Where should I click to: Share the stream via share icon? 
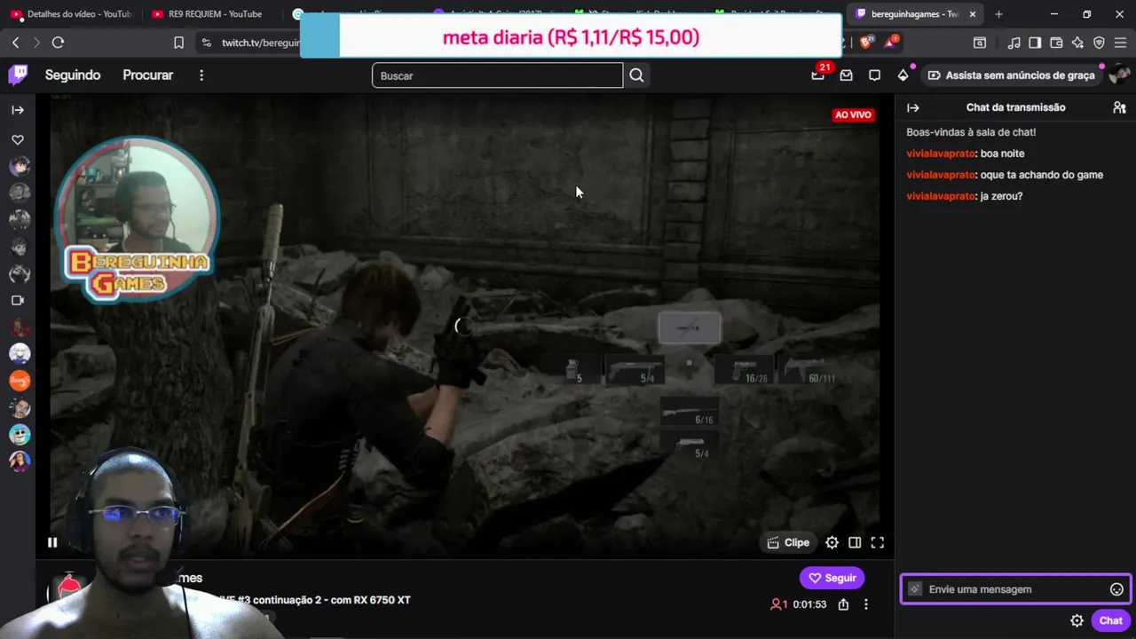tap(843, 604)
